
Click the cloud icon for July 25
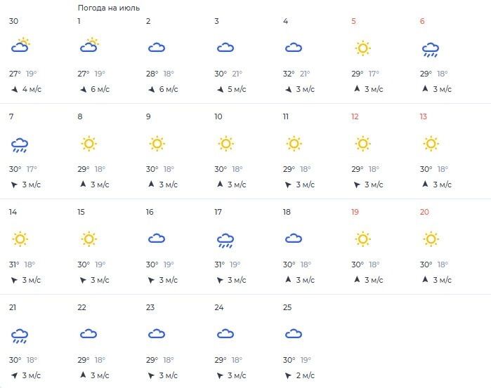coord(293,335)
